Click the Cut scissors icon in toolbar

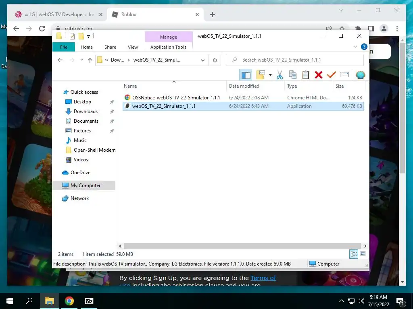point(280,75)
